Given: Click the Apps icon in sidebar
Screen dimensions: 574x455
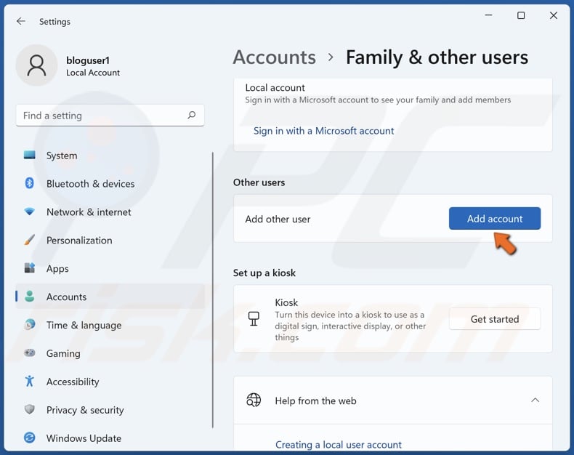Looking at the screenshot, I should (x=30, y=268).
